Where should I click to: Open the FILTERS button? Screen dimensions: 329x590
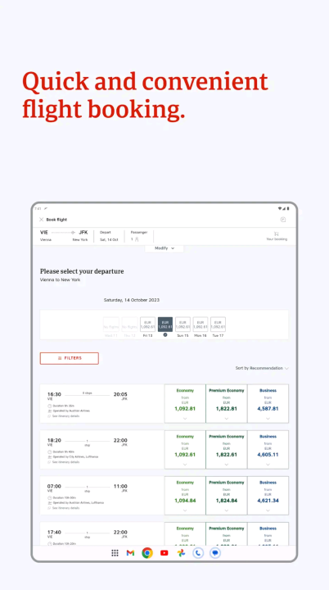point(70,358)
